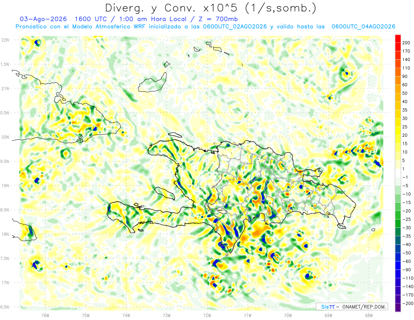Click the "140" positive colorbar value
The image size is (414, 320).
(406, 60)
